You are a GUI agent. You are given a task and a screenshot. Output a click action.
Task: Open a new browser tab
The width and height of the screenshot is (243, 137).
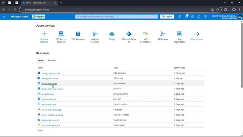[61, 3]
